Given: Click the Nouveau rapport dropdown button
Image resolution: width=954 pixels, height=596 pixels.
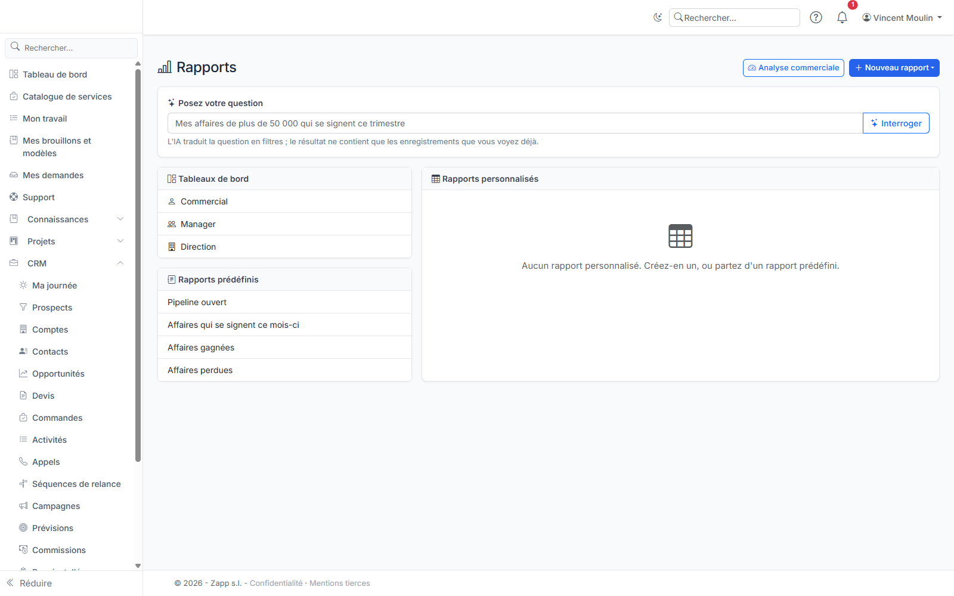Looking at the screenshot, I should 894,68.
